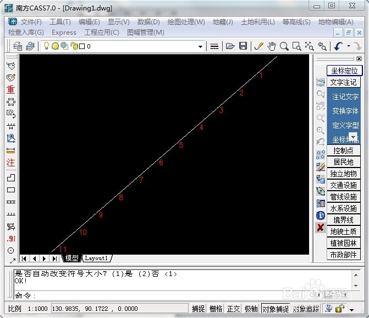
Task: Expand the layer 0 dropdown list
Action: 200,46
